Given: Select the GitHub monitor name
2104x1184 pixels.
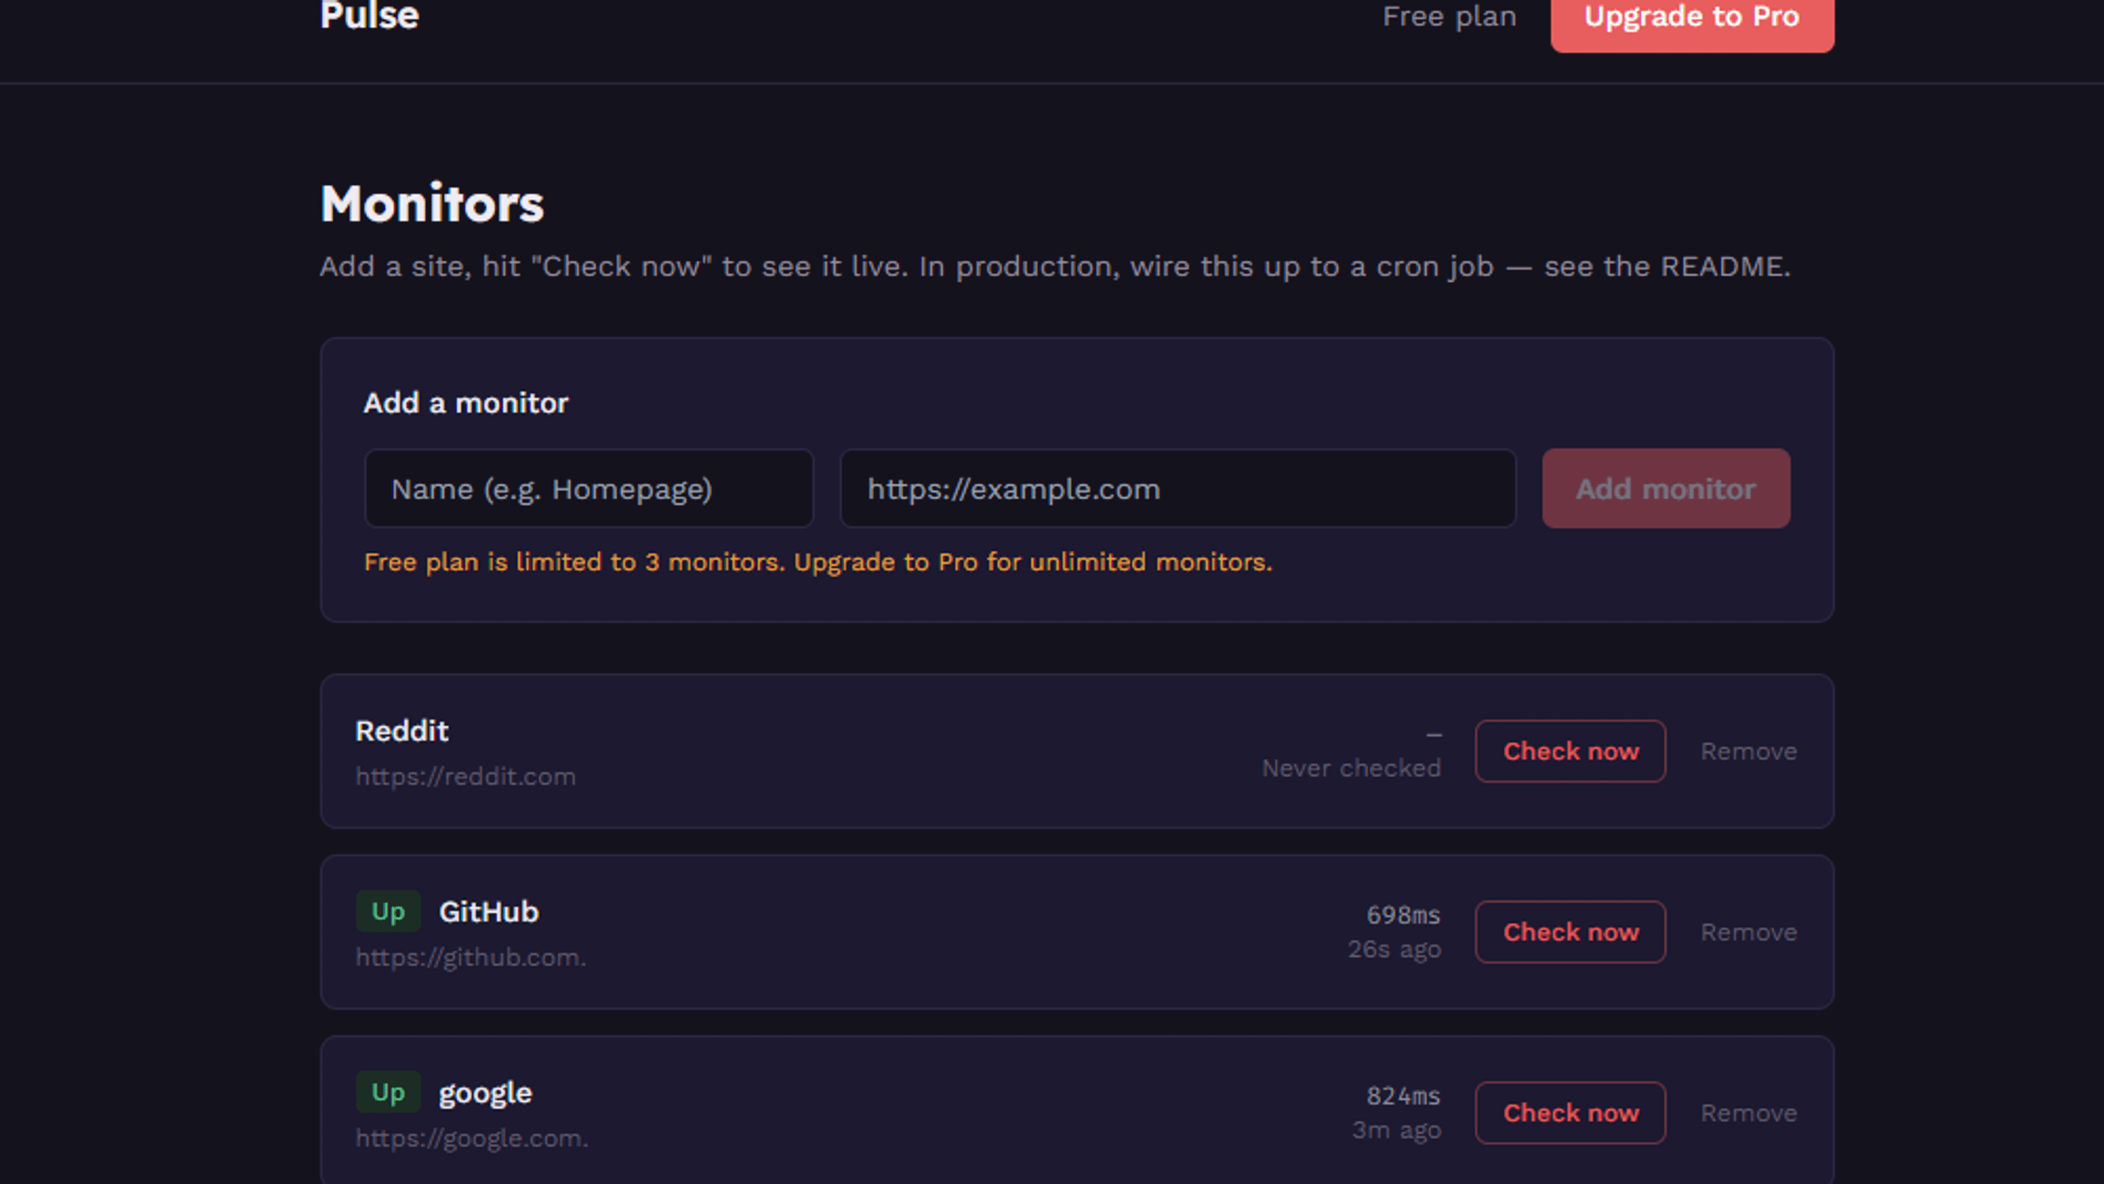Looking at the screenshot, I should point(489,912).
